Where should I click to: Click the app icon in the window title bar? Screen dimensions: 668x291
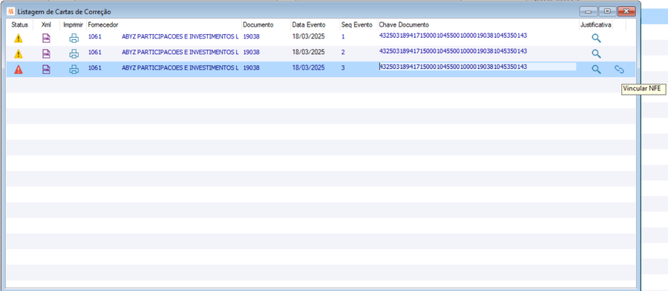click(11, 11)
